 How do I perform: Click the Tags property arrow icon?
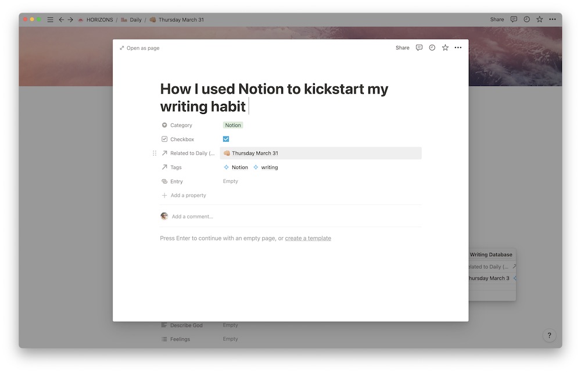tap(164, 167)
